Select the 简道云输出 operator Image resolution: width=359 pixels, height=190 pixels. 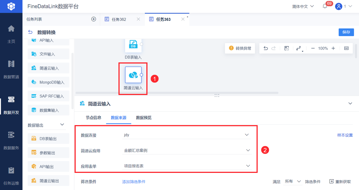(x=48, y=181)
